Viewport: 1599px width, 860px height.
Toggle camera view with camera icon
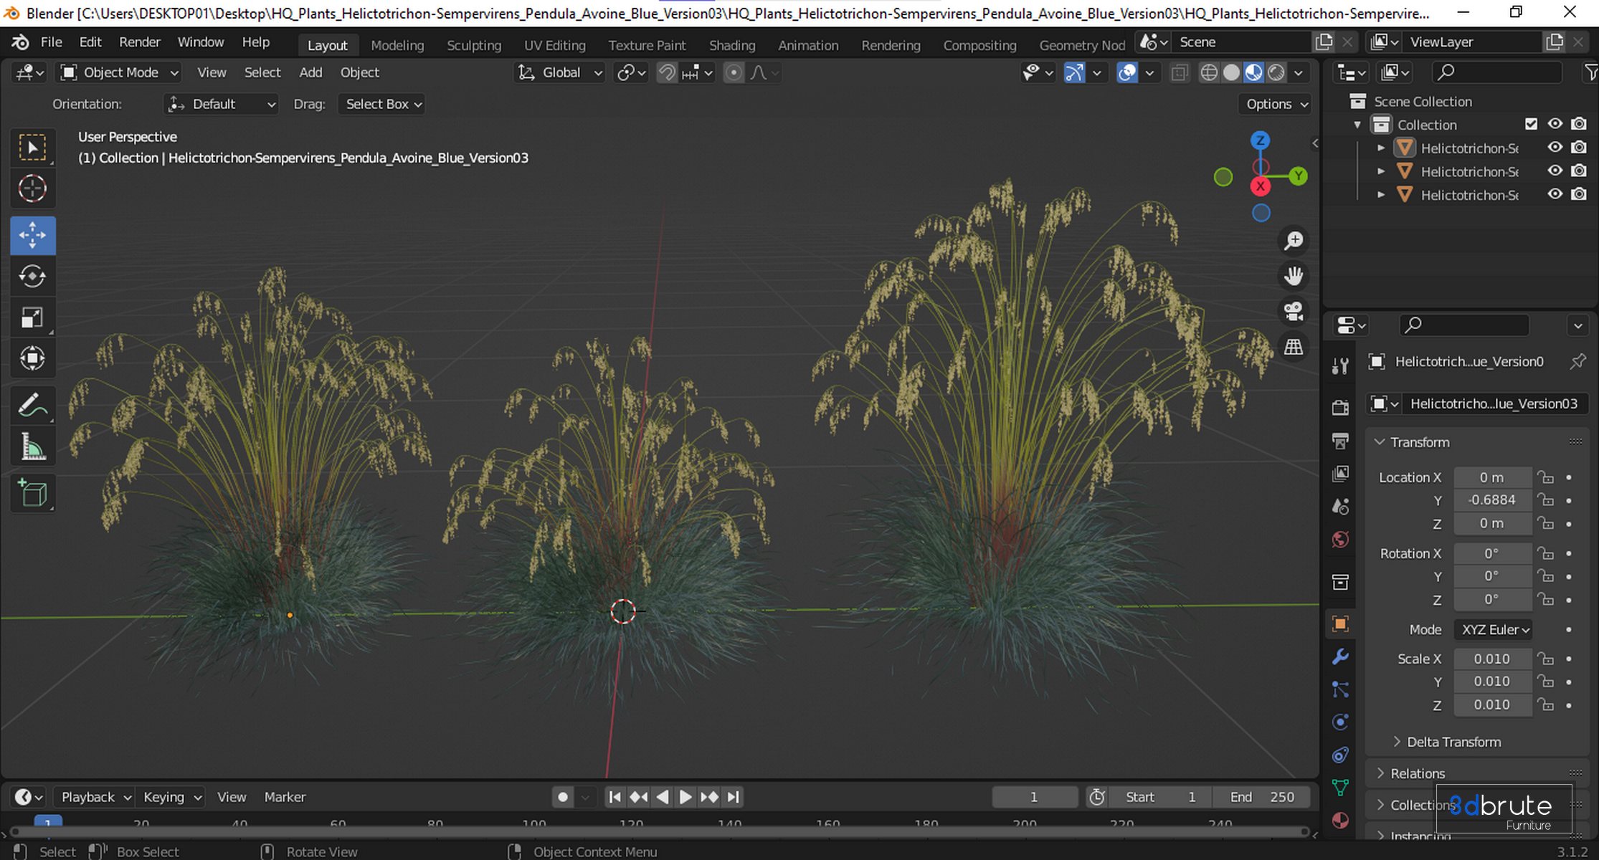[x=1293, y=311]
